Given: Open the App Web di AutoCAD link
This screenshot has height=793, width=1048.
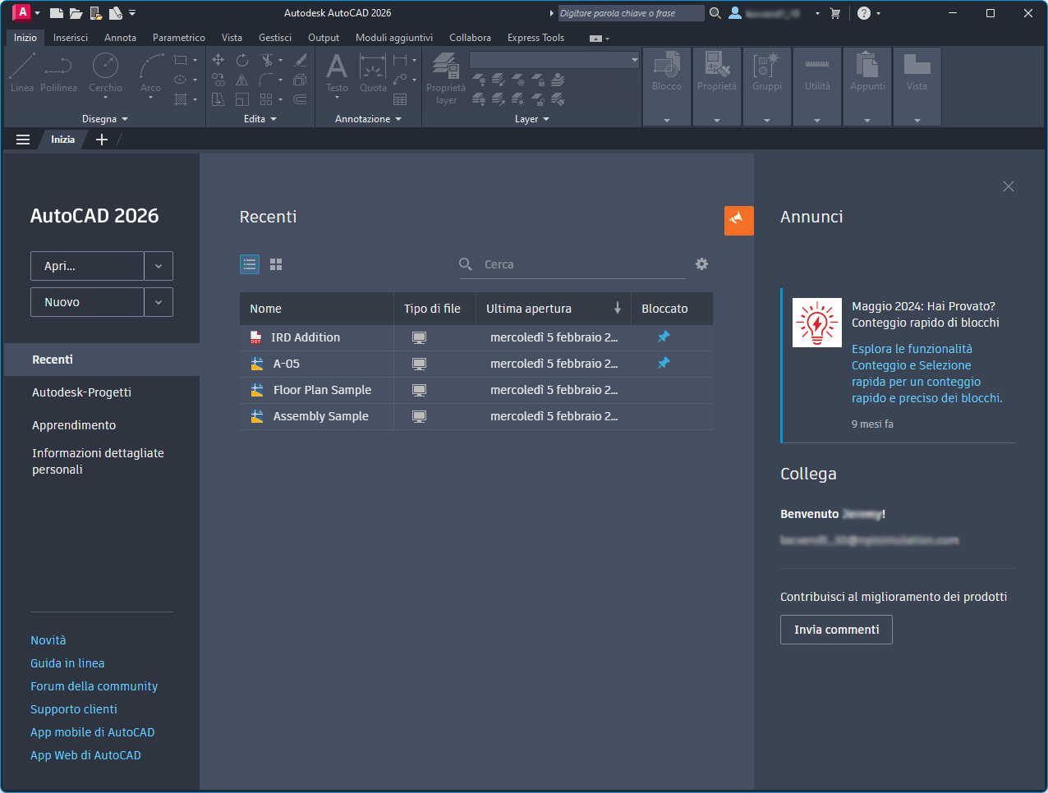Looking at the screenshot, I should click(85, 755).
